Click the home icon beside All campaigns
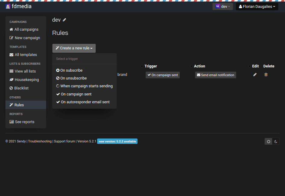This screenshot has width=285, height=196. [x=11, y=29]
